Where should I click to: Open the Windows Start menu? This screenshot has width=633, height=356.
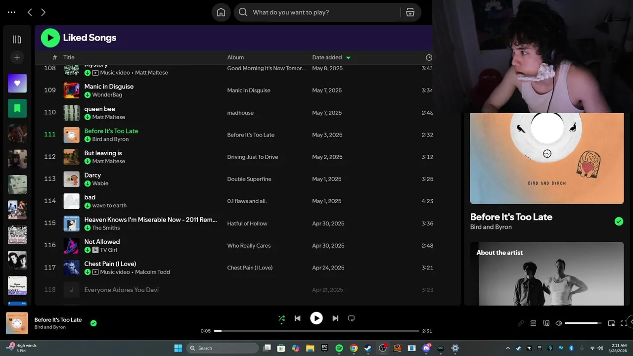[178, 348]
